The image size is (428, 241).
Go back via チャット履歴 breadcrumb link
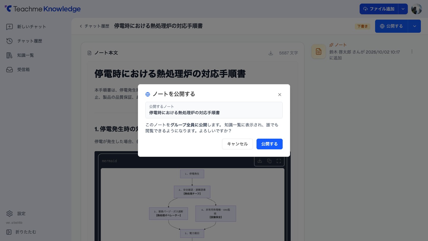click(94, 26)
